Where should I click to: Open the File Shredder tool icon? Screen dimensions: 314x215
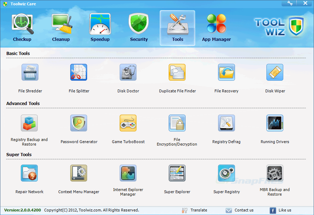(x=30, y=72)
